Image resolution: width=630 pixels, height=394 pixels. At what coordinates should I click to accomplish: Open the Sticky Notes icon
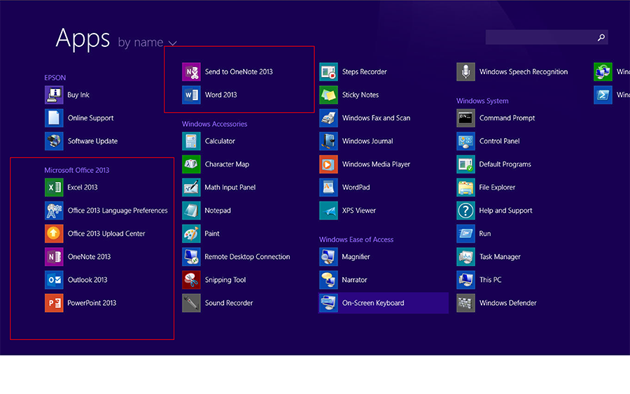[329, 94]
